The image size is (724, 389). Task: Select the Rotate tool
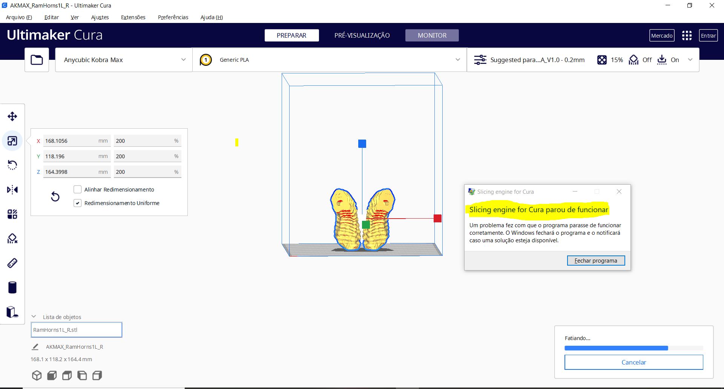click(x=12, y=165)
